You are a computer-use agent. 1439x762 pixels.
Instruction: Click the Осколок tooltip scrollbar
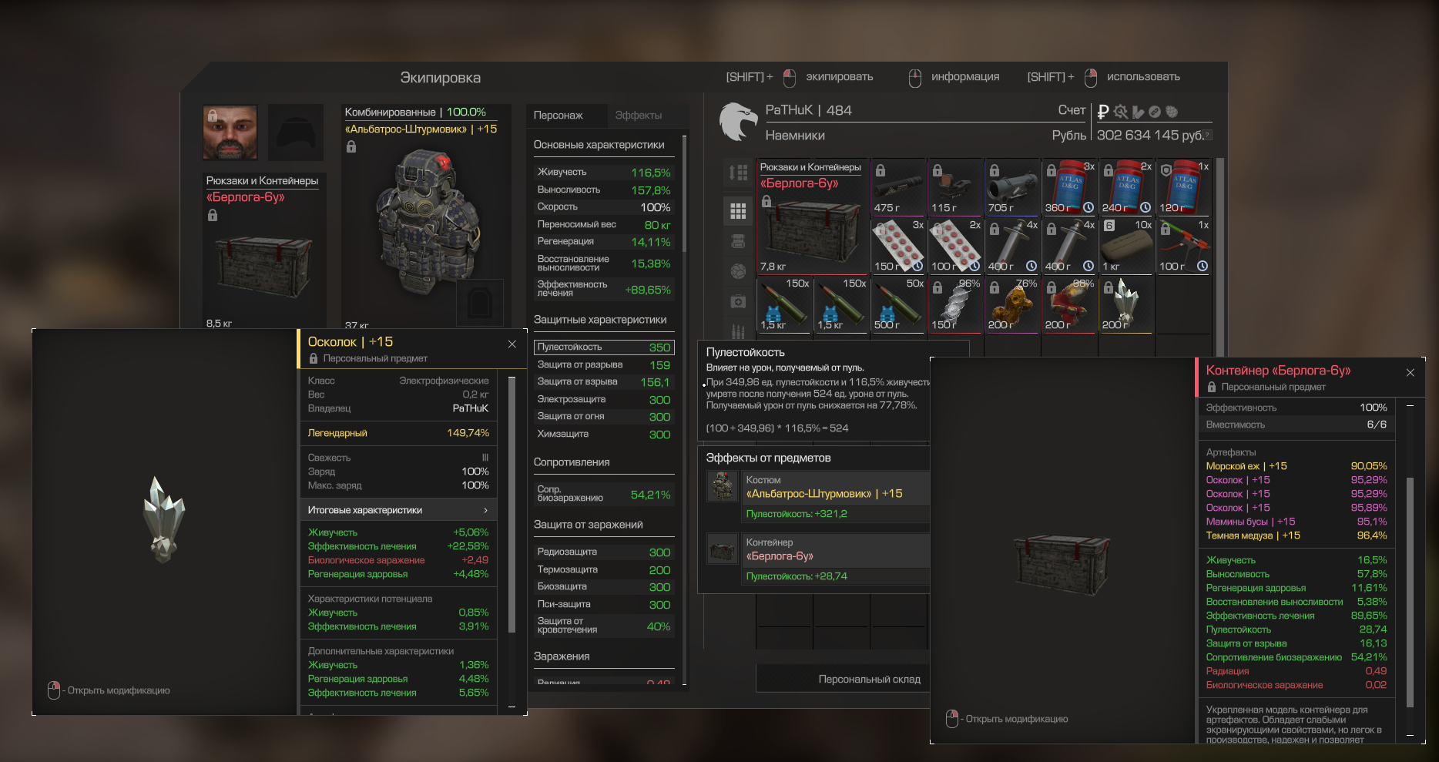click(x=512, y=505)
